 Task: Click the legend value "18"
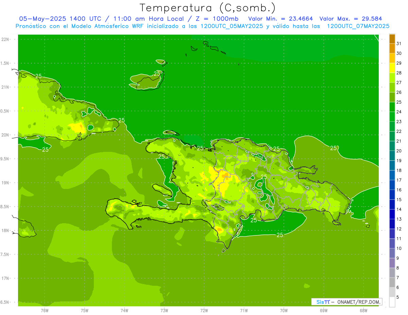pyautogui.click(x=399, y=171)
